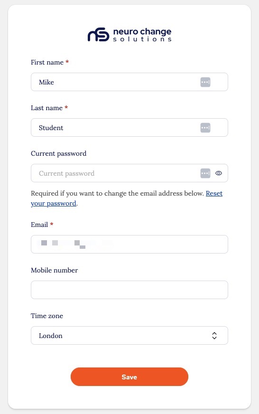This screenshot has width=259, height=414.
Task: Click the Last name label
Action: tap(46, 108)
